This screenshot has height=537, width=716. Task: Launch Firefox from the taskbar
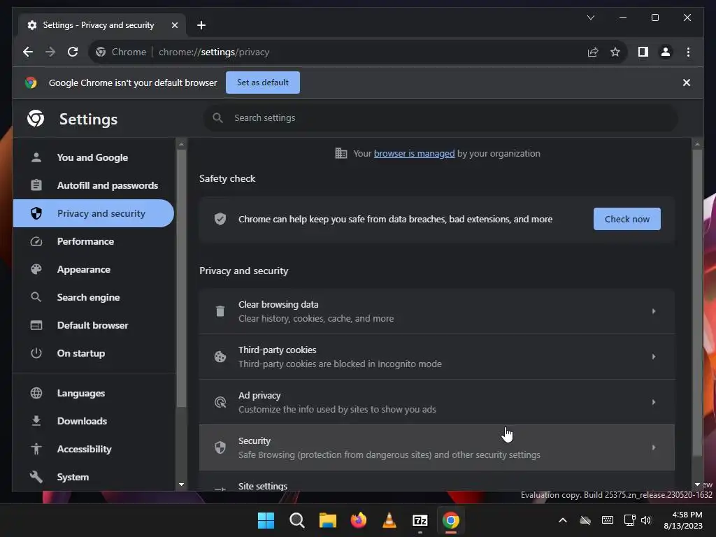coord(359,520)
